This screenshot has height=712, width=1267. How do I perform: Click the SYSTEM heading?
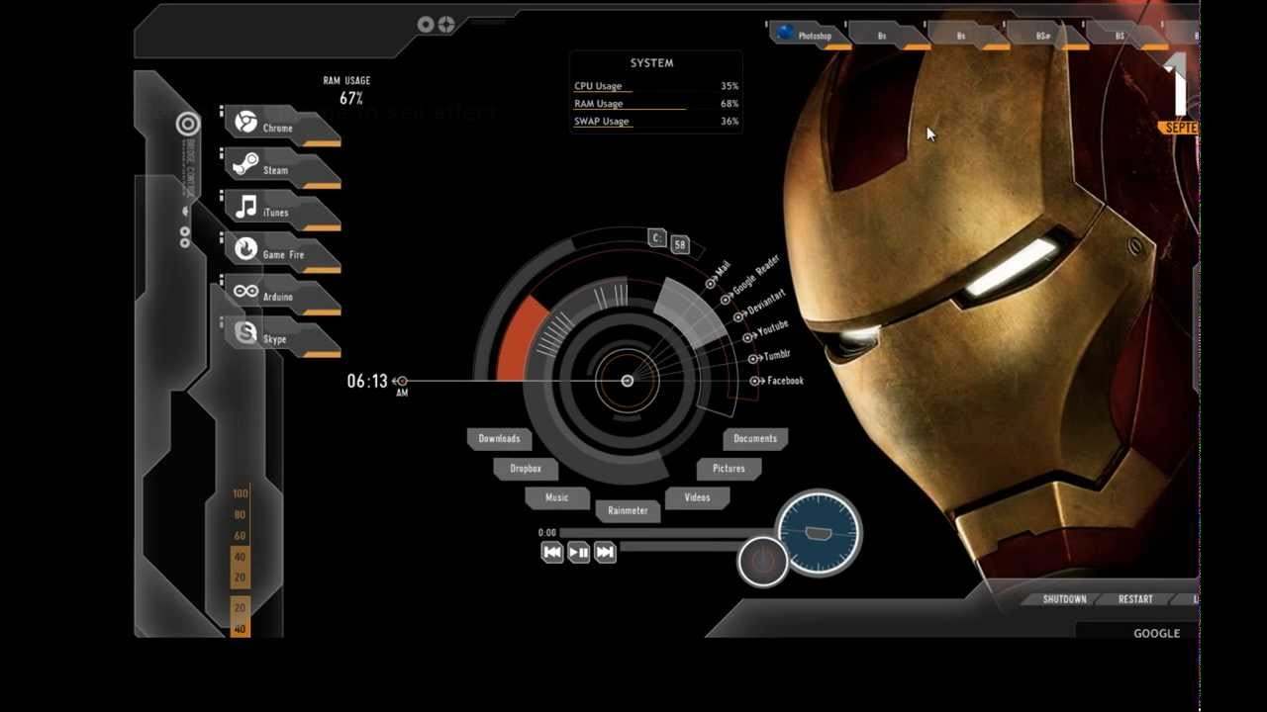(652, 62)
